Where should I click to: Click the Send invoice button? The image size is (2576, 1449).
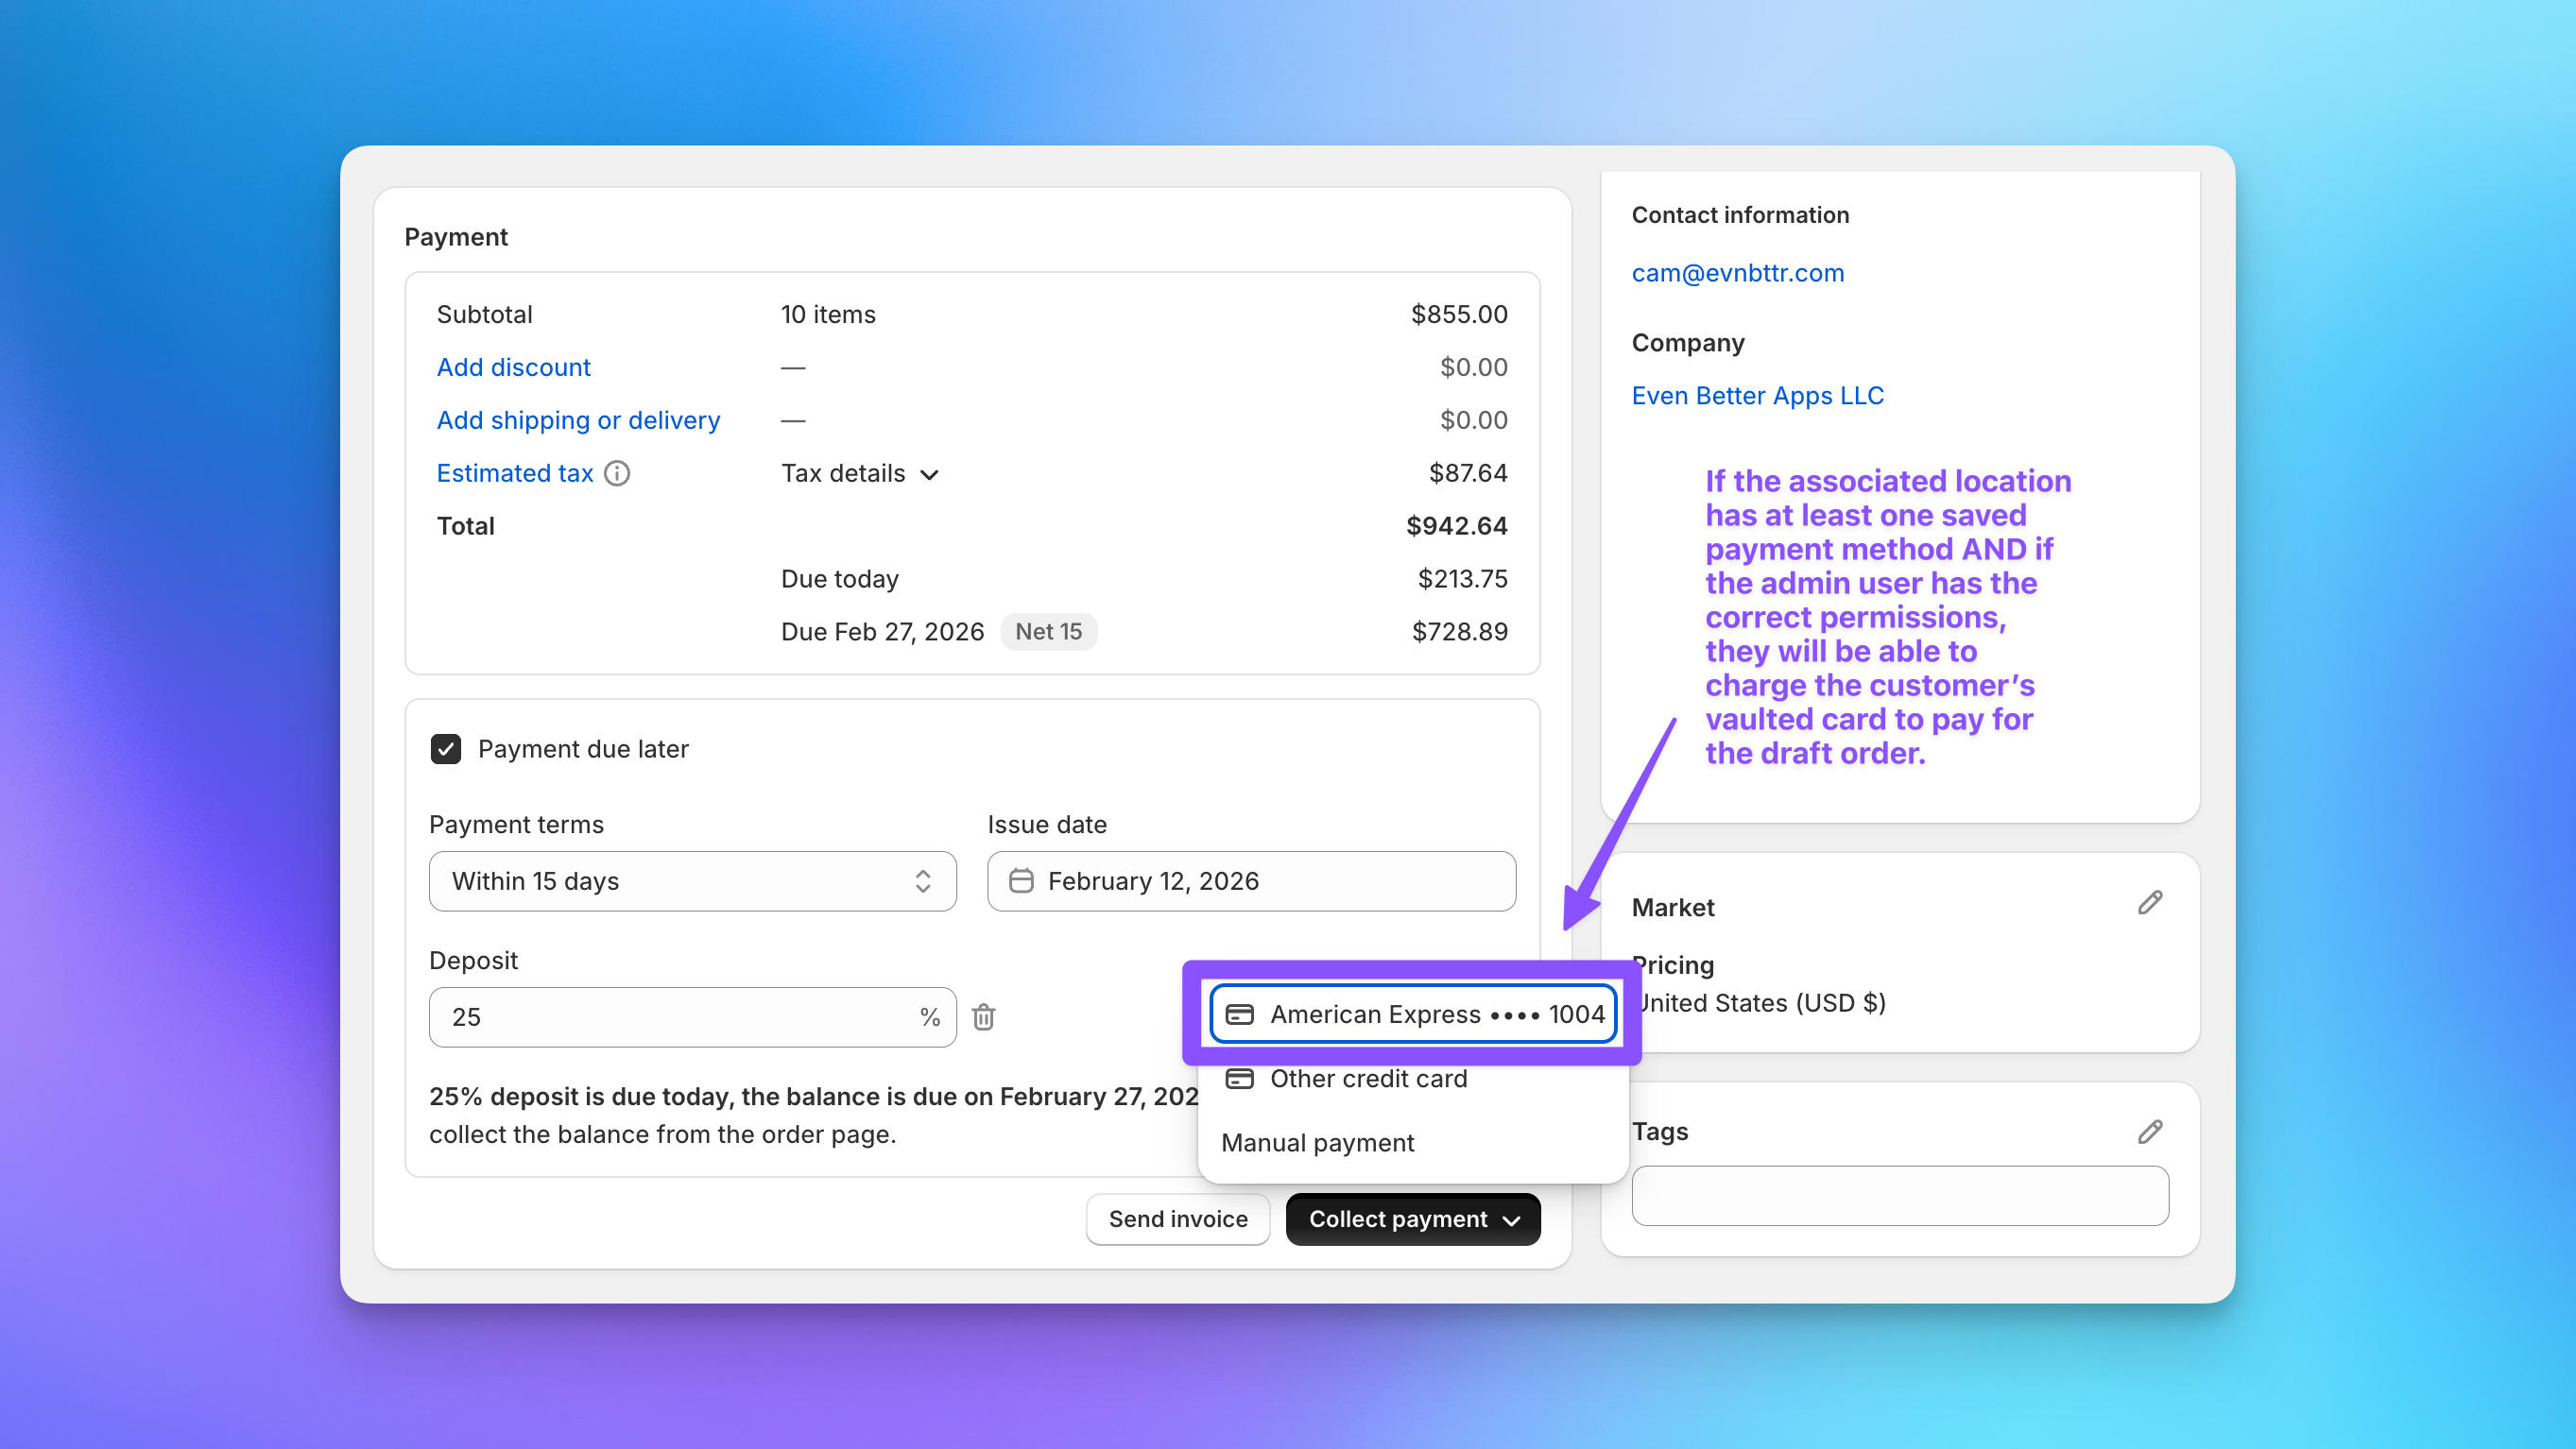click(x=1177, y=1219)
